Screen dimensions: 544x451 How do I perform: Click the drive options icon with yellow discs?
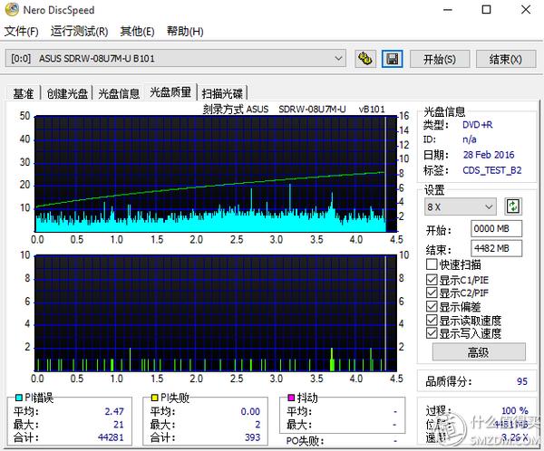(365, 59)
